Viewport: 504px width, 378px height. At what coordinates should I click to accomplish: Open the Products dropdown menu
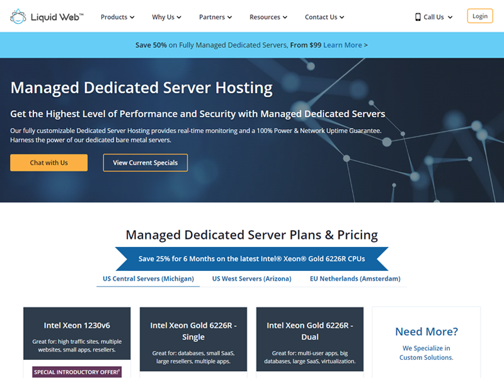117,17
